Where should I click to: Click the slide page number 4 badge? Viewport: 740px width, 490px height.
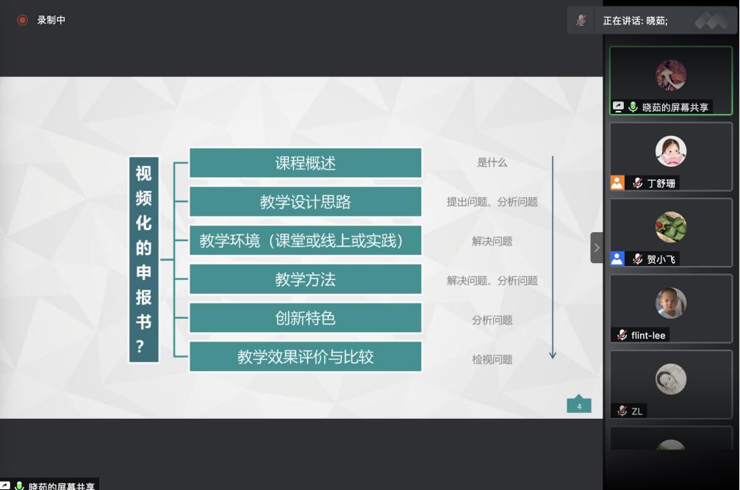click(x=578, y=406)
